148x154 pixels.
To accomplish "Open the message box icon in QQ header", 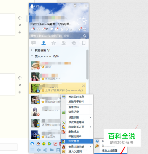I will [85, 29].
